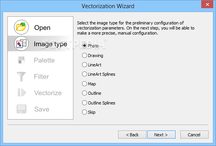Select the Photo radio button
The height and width of the screenshot is (146, 216).
tap(84, 46)
